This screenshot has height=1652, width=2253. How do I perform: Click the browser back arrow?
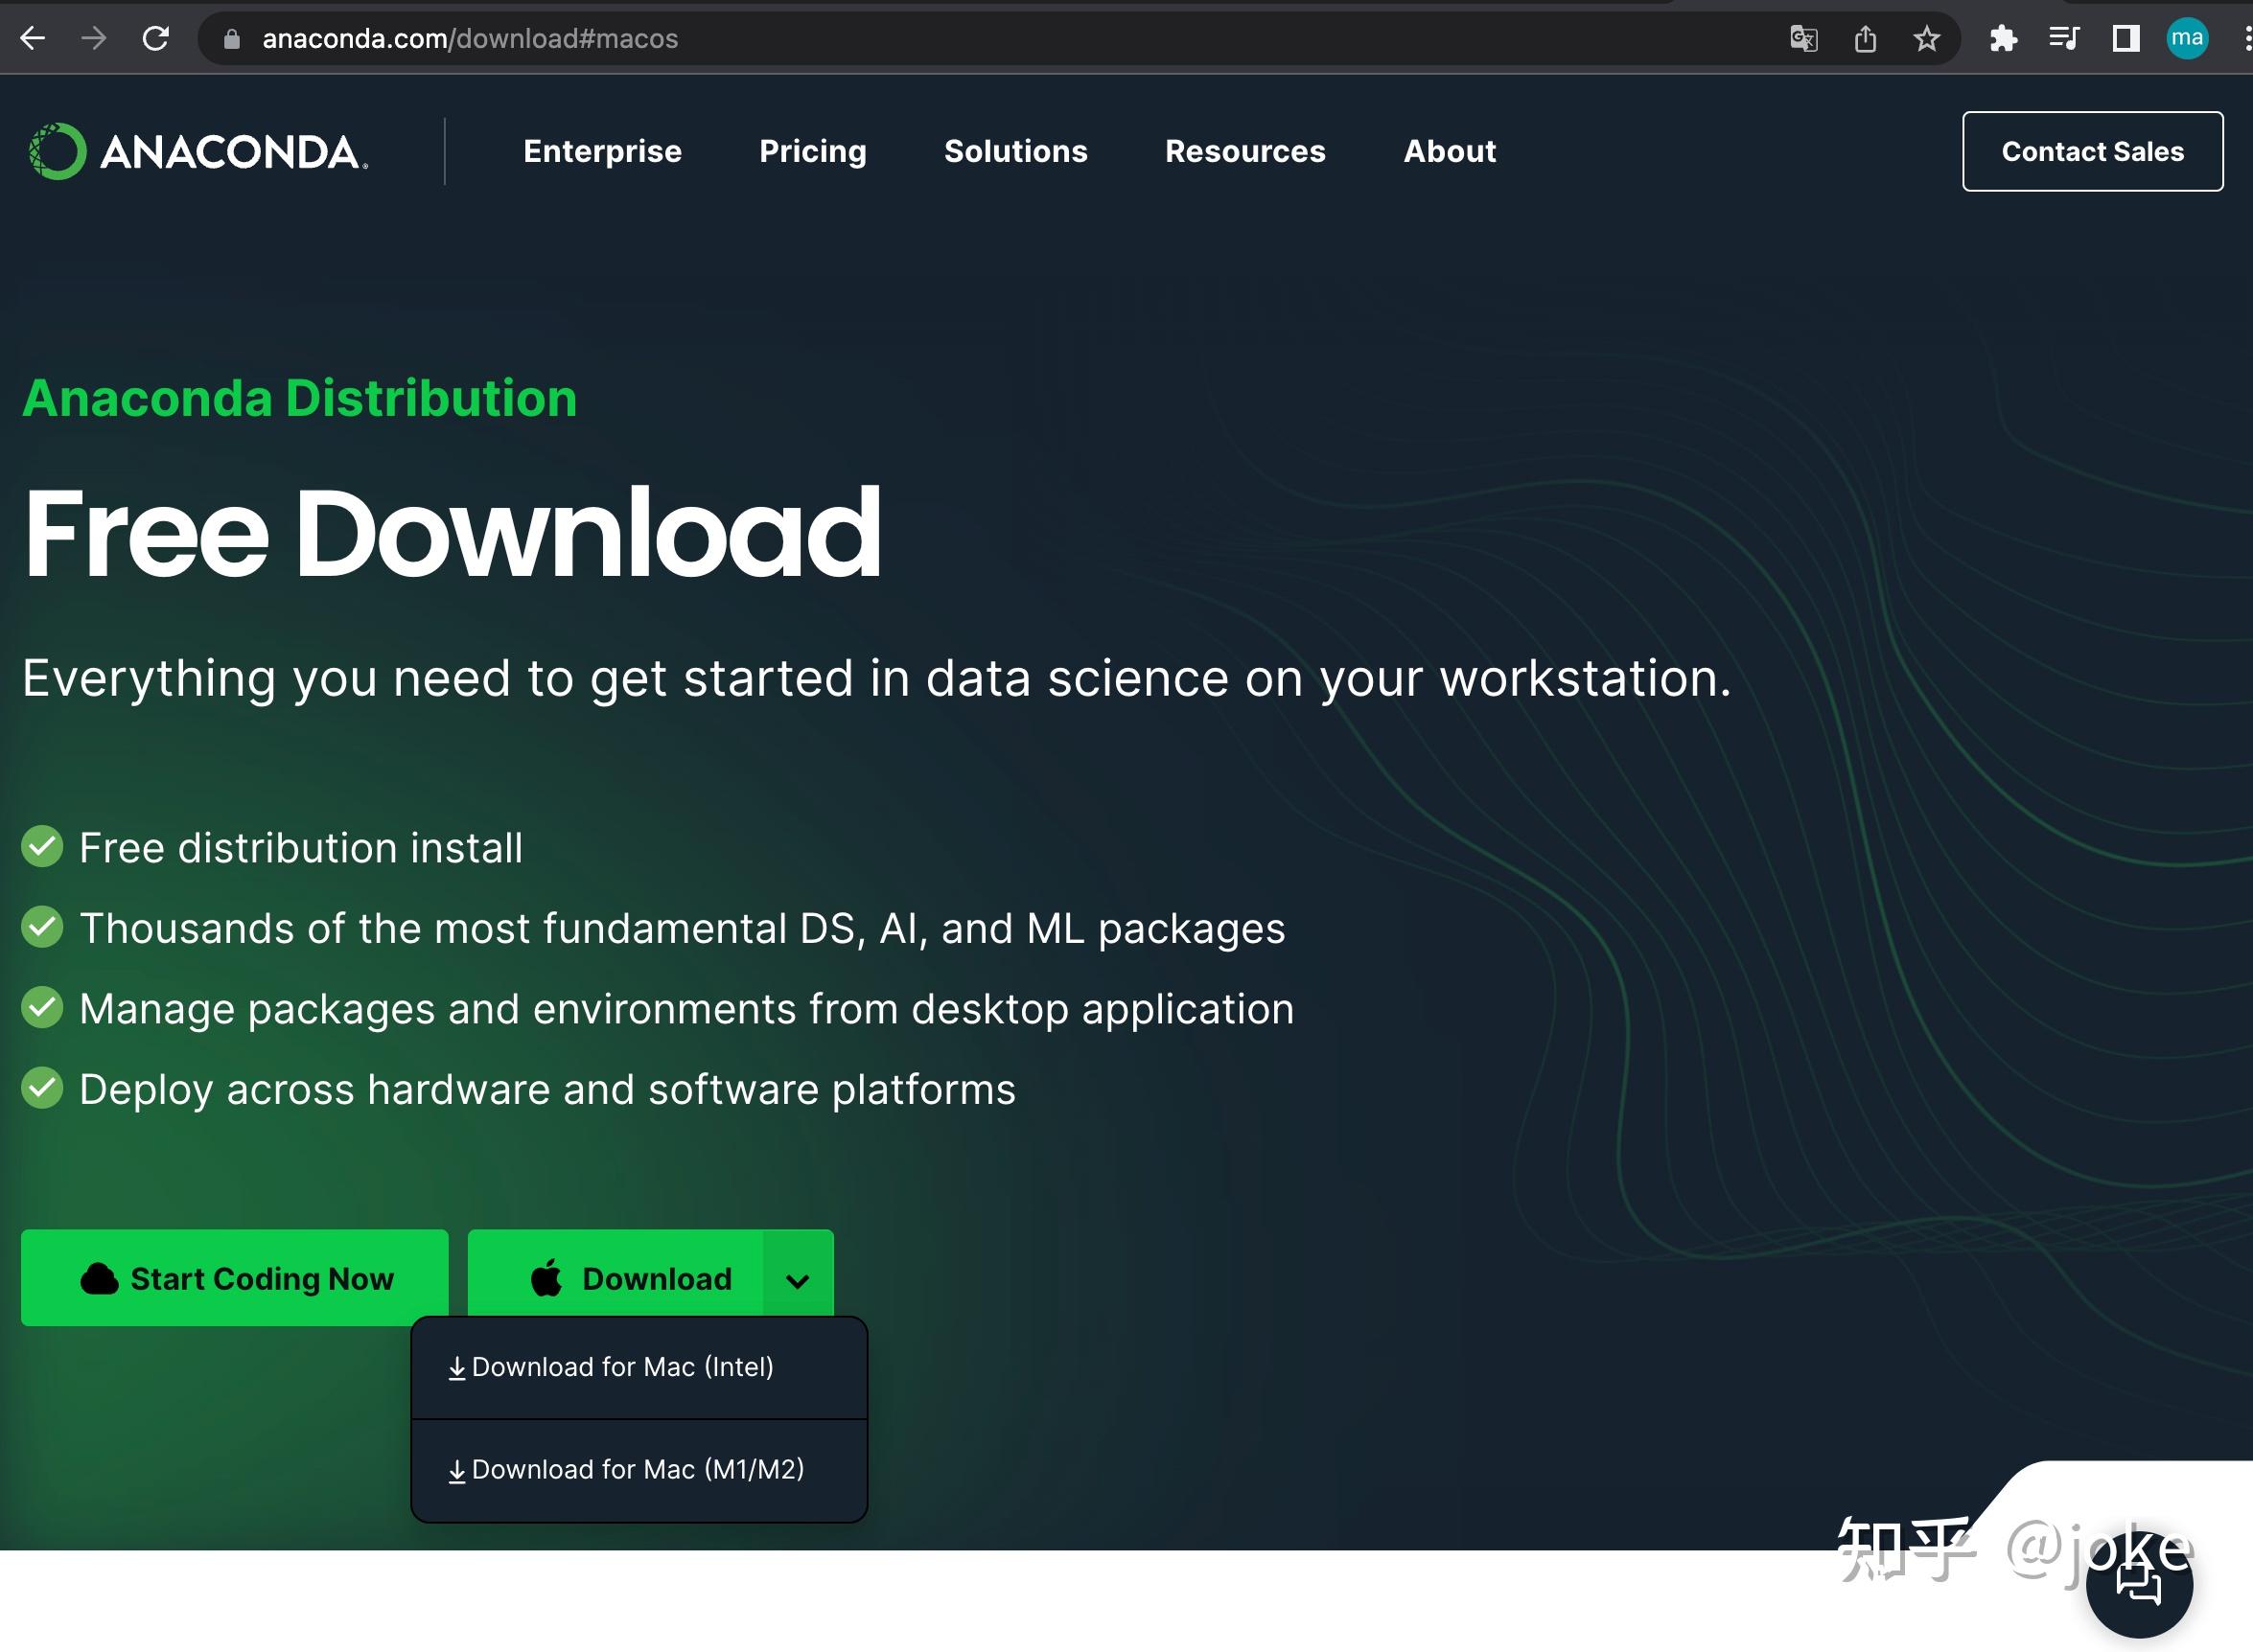pos(33,39)
